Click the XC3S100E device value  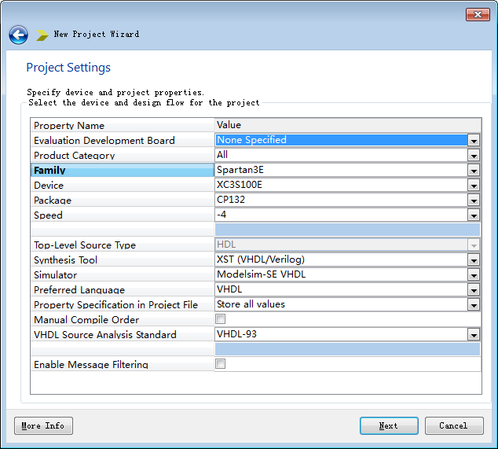(x=342, y=185)
